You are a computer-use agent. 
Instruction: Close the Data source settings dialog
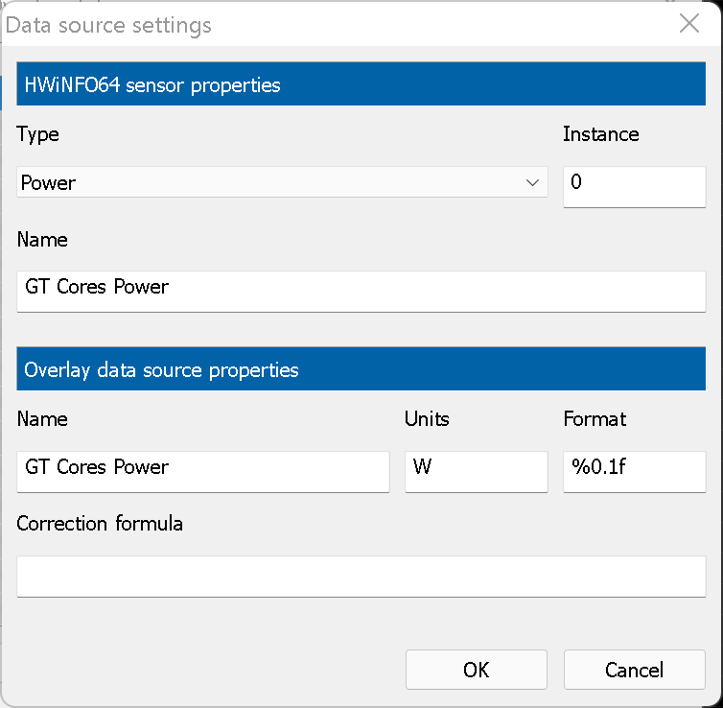click(x=688, y=24)
